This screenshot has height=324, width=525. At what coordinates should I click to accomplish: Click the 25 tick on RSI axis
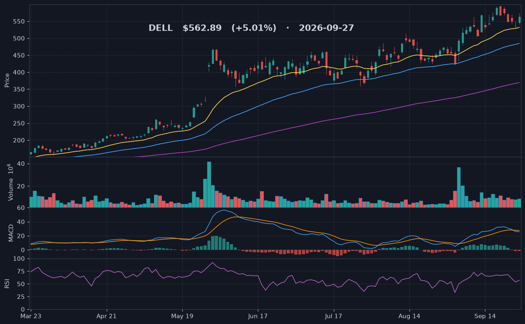(x=22, y=297)
